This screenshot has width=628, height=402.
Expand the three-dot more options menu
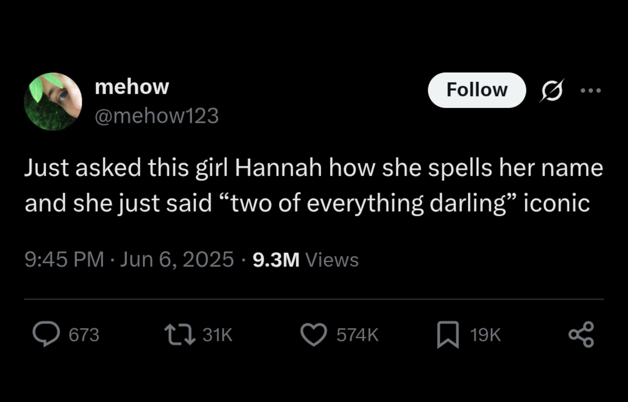pyautogui.click(x=590, y=91)
